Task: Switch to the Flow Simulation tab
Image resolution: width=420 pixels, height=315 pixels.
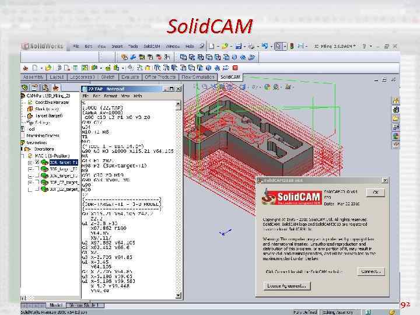Action: [198, 77]
